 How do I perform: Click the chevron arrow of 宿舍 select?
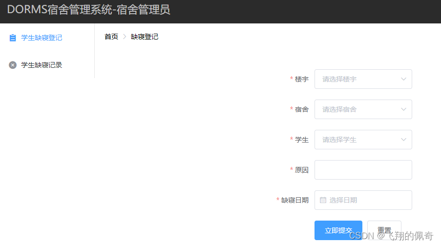403,109
